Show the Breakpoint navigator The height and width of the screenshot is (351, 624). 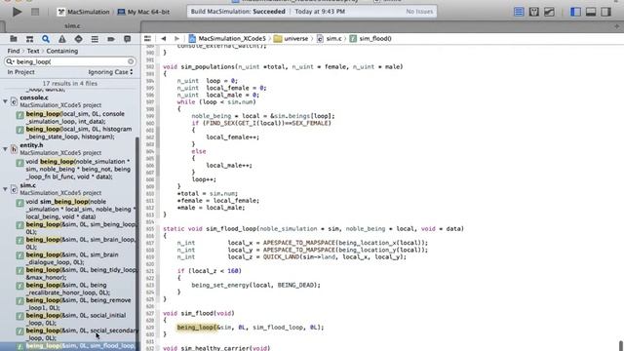(111, 39)
